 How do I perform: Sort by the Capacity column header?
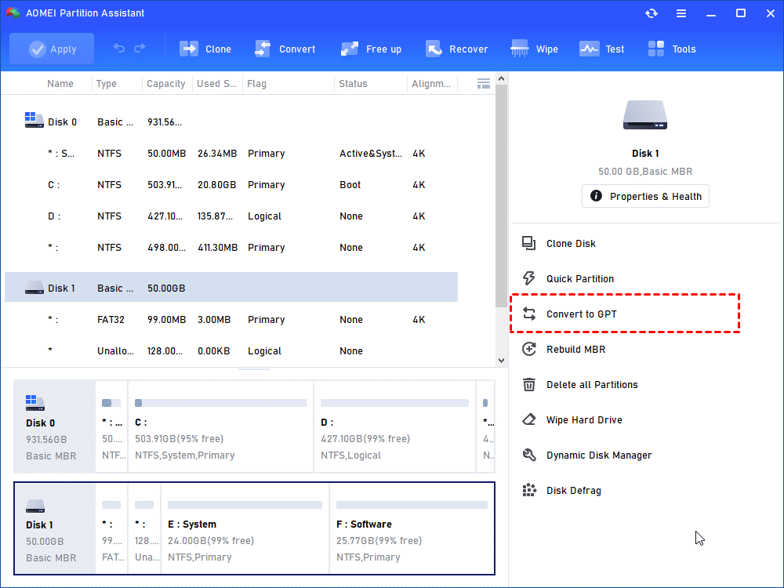(166, 83)
